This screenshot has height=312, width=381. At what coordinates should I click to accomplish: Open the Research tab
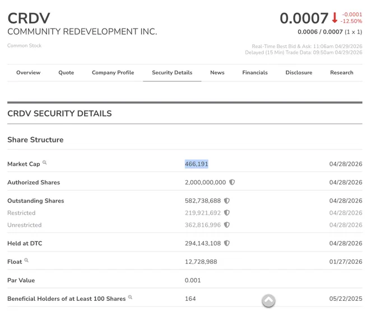(342, 73)
